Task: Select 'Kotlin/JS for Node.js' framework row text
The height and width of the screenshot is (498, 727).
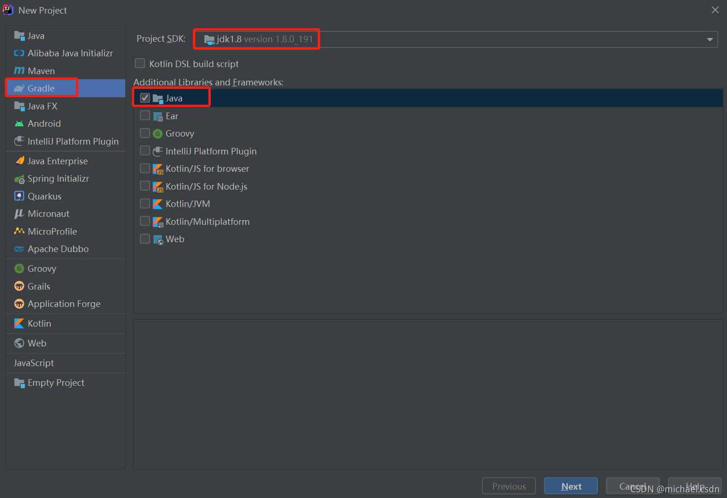Action: (x=207, y=186)
